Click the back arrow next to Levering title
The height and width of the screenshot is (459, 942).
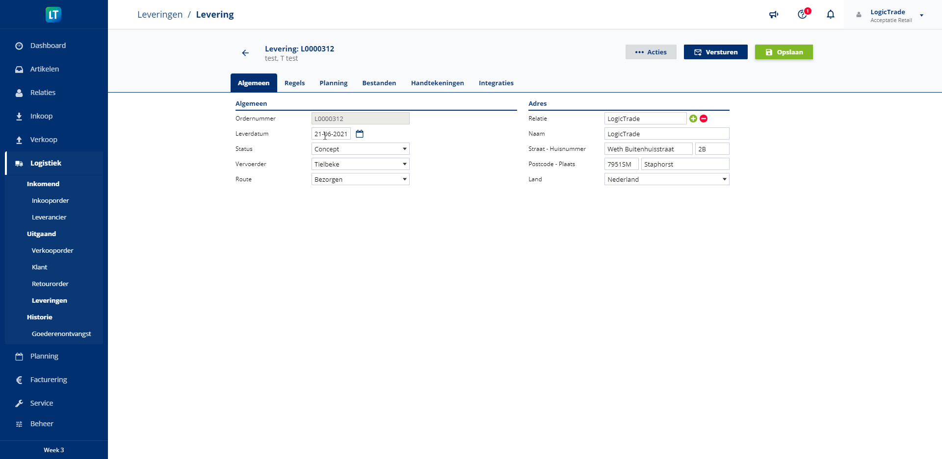tap(245, 53)
